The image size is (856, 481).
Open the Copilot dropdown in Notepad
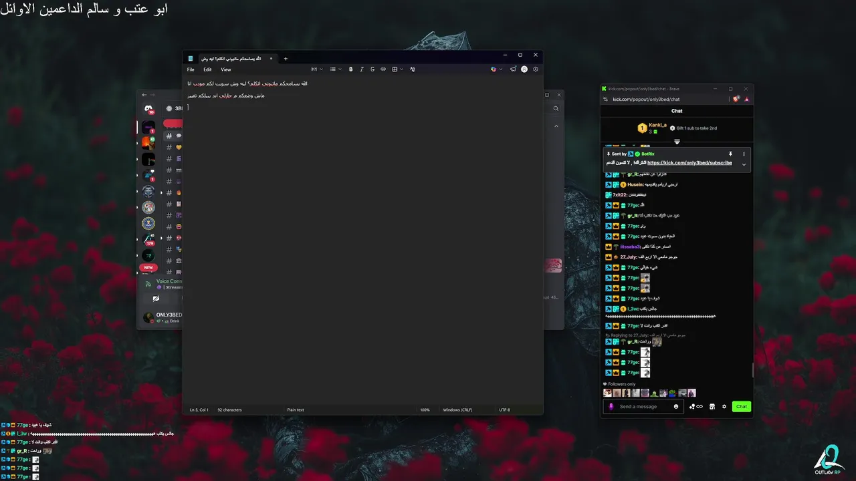(496, 69)
